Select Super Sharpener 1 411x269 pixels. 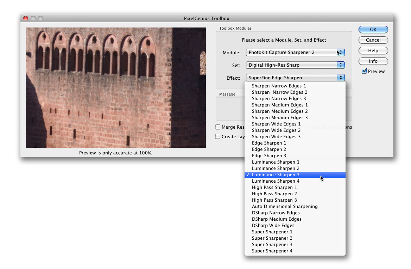[295, 232]
